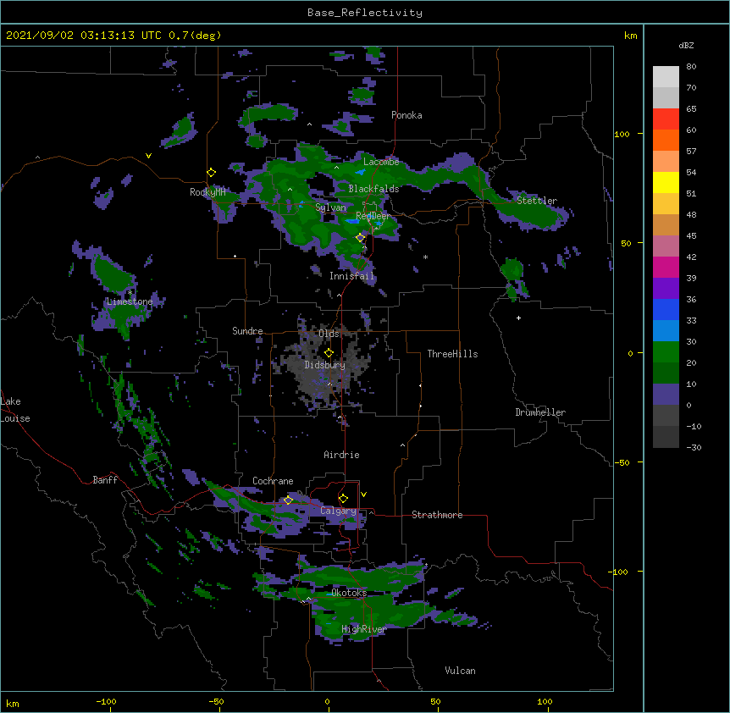Click the Limestone label
730x713 pixels.
(x=130, y=301)
